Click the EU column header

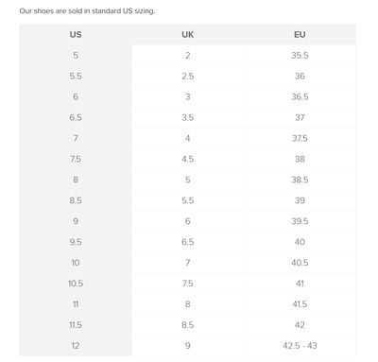click(300, 34)
